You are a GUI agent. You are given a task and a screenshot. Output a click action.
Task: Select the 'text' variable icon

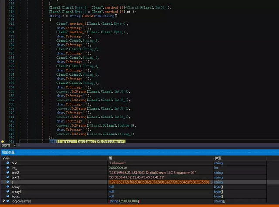tap(8, 163)
